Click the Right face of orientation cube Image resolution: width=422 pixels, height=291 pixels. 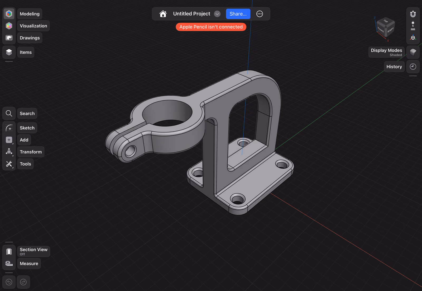click(390, 30)
